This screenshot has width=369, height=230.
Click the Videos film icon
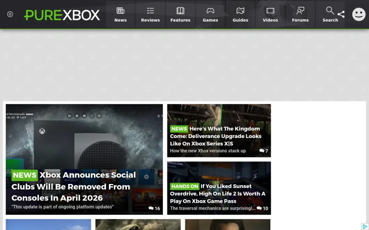click(270, 11)
